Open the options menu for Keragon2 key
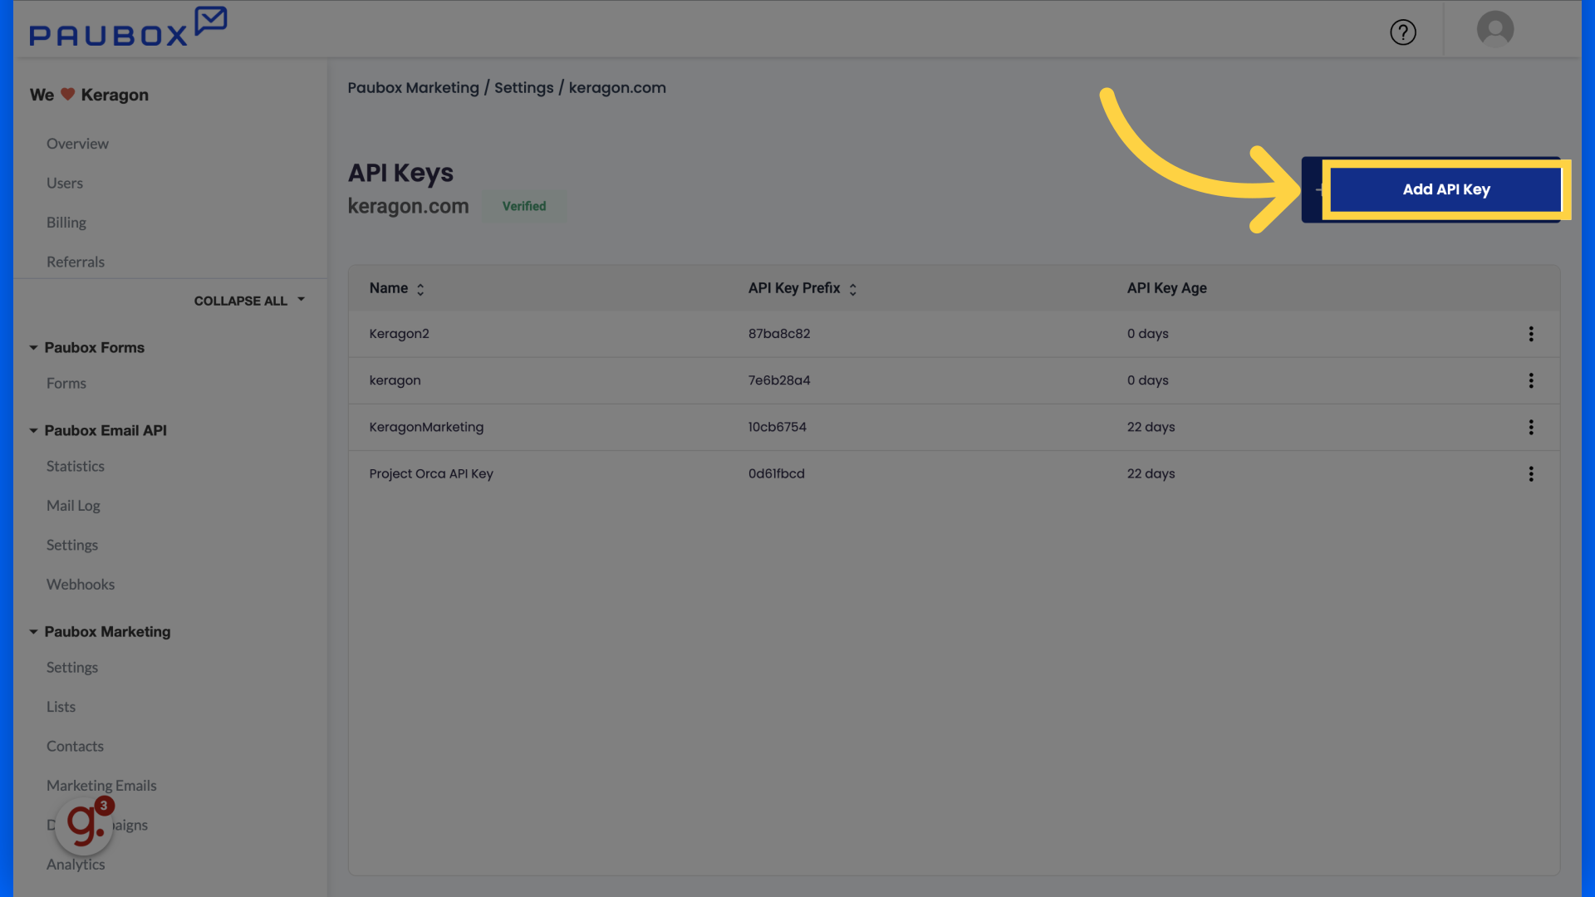Viewport: 1595px width, 897px height. 1531,334
